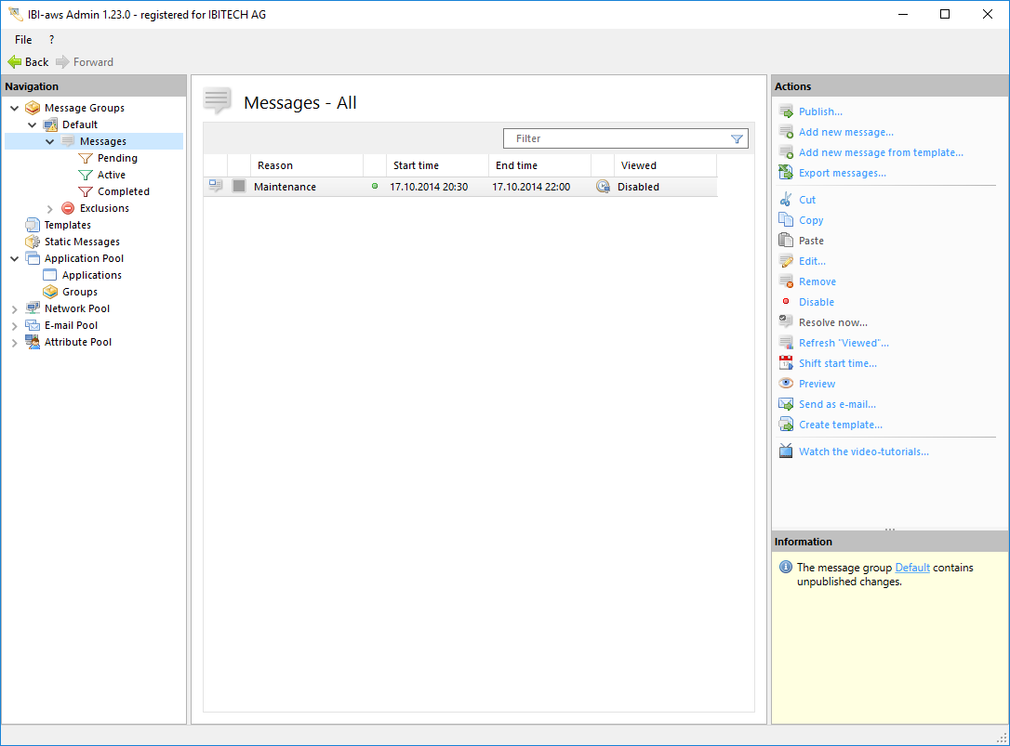Click the Disable action with red dot
The width and height of the screenshot is (1010, 746).
816,302
